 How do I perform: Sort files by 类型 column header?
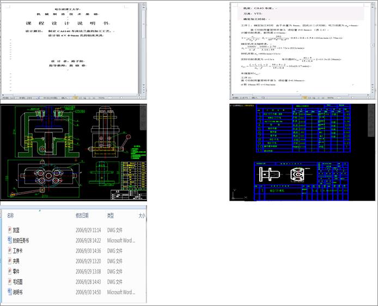(x=111, y=215)
